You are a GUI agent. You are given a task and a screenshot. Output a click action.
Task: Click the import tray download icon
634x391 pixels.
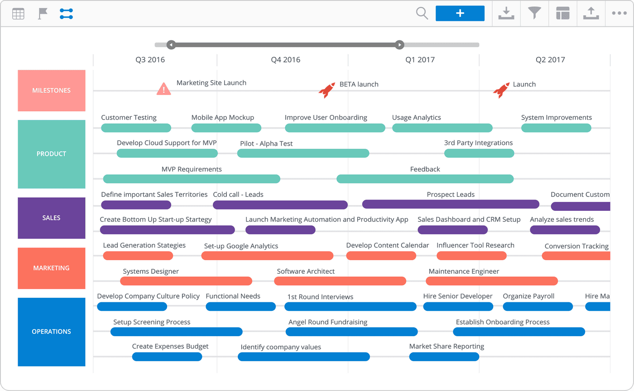pyautogui.click(x=506, y=14)
